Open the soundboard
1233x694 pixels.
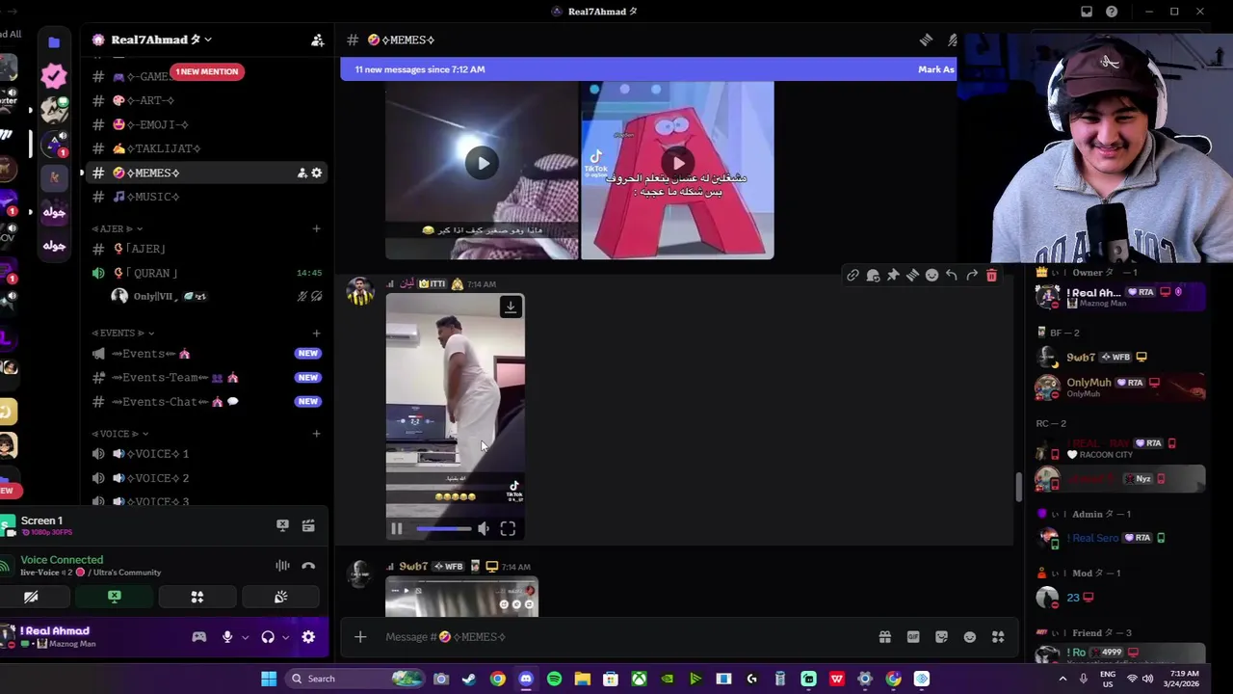tap(280, 598)
